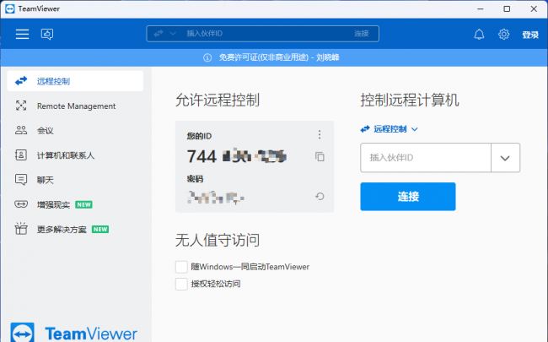Viewport: 548px width, 342px height.
Task: Open partner ID history dropdown arrow
Action: point(505,158)
